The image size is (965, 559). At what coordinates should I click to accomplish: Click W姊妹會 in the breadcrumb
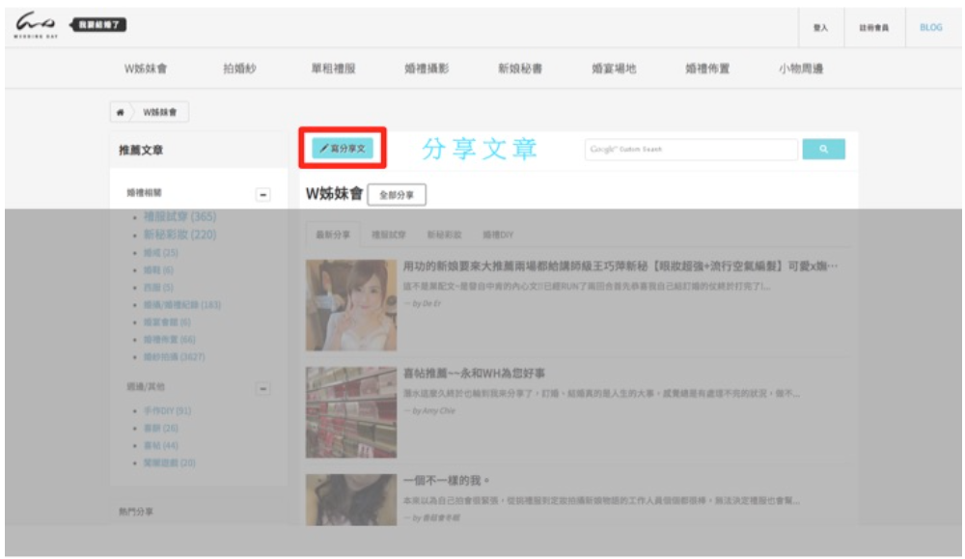click(x=160, y=112)
